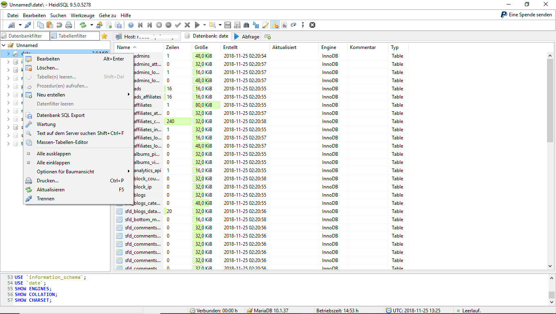Open dropdown arrow next to run query button
This screenshot has height=314, width=556.
204,25
